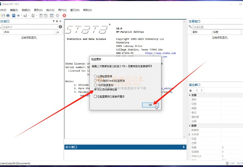243x167 pixels.
Task: Open the 图形(G) menu
Action: tap(38, 10)
